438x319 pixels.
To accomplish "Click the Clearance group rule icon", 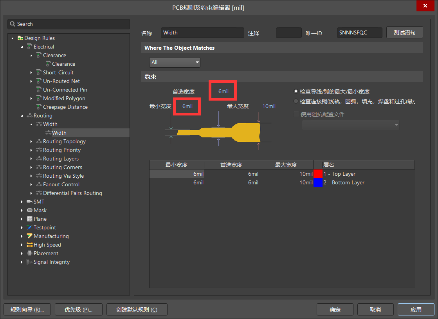I will coord(39,55).
